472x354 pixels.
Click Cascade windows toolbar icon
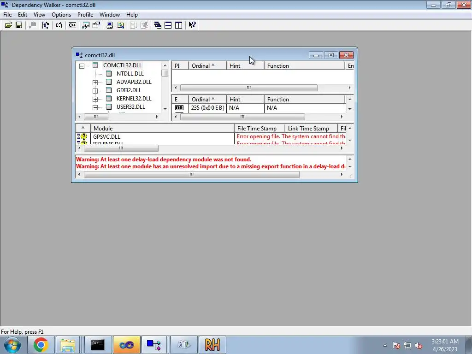pyautogui.click(x=158, y=25)
